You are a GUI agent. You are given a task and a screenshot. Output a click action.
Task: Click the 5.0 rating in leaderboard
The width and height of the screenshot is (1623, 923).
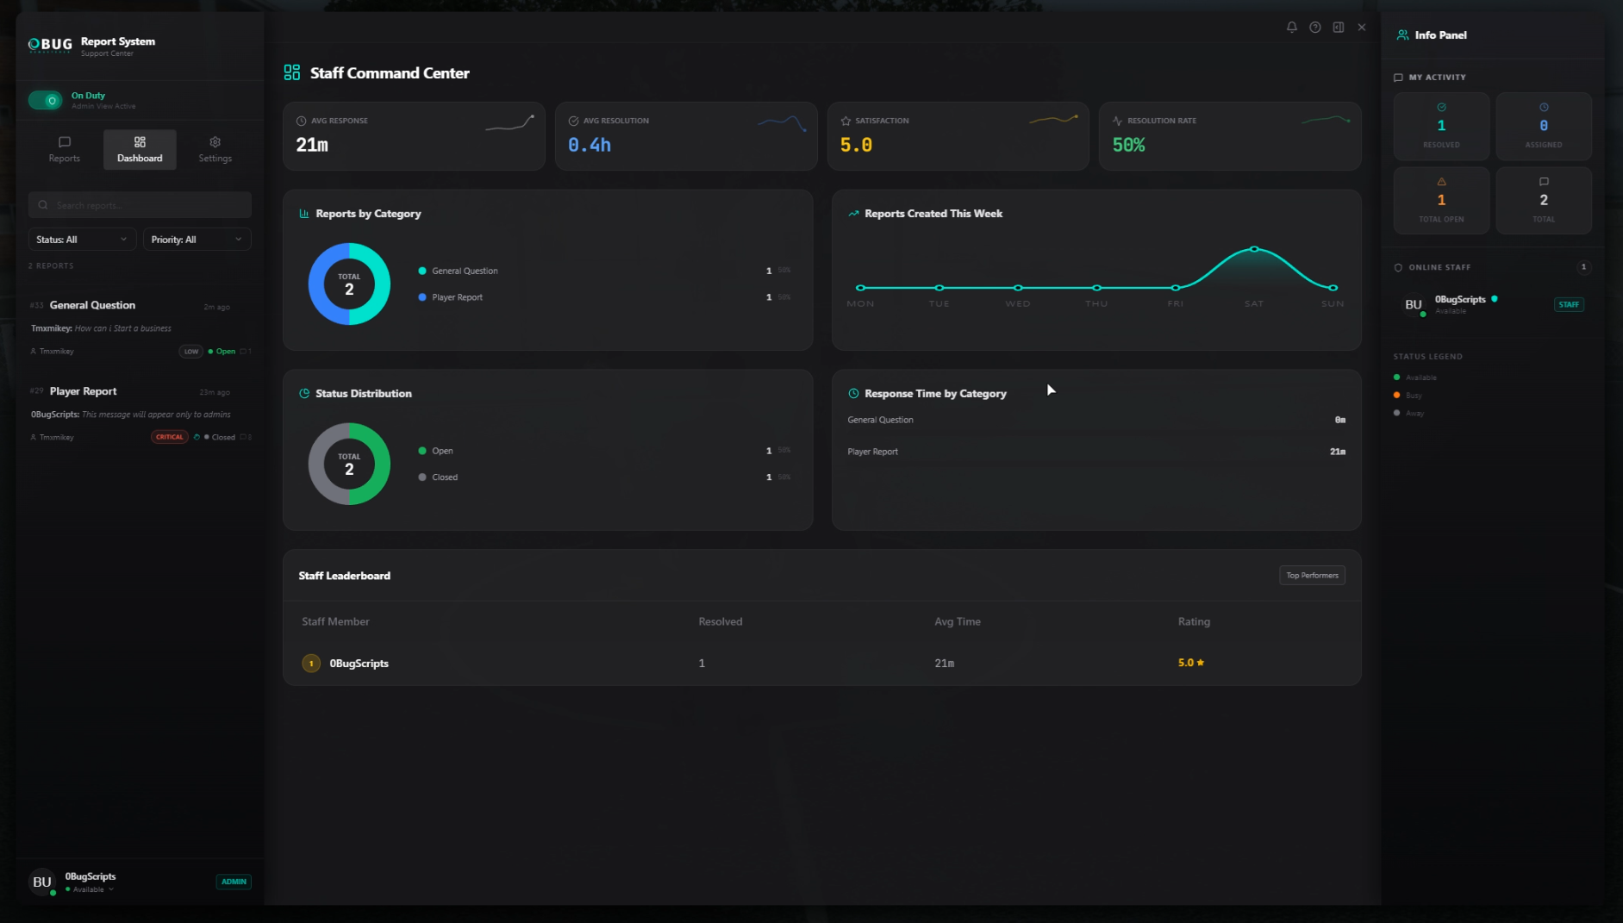pos(1191,663)
